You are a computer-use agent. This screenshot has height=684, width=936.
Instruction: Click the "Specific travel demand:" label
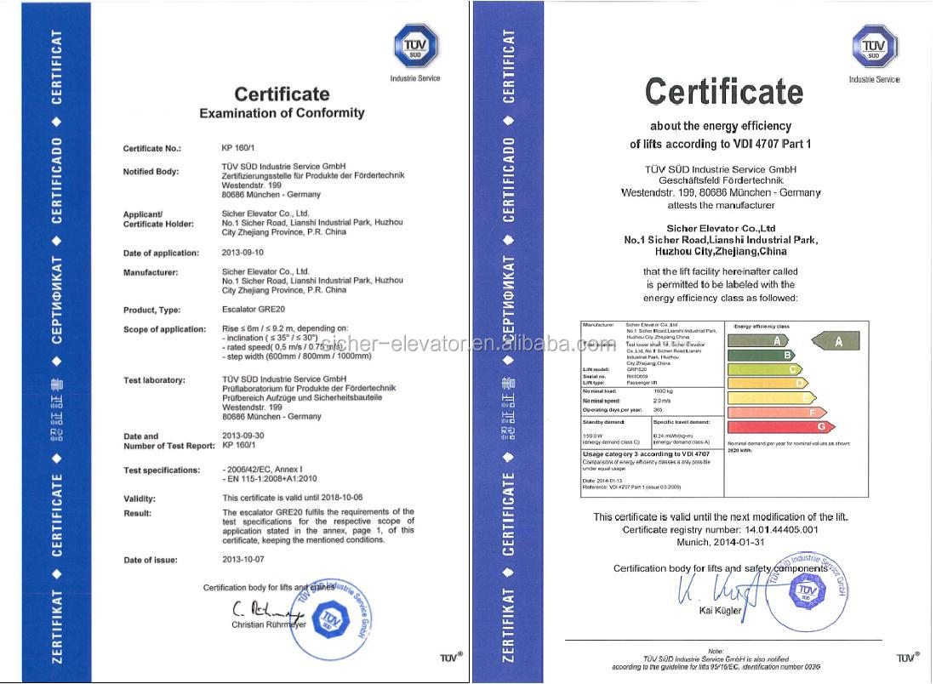coord(682,422)
